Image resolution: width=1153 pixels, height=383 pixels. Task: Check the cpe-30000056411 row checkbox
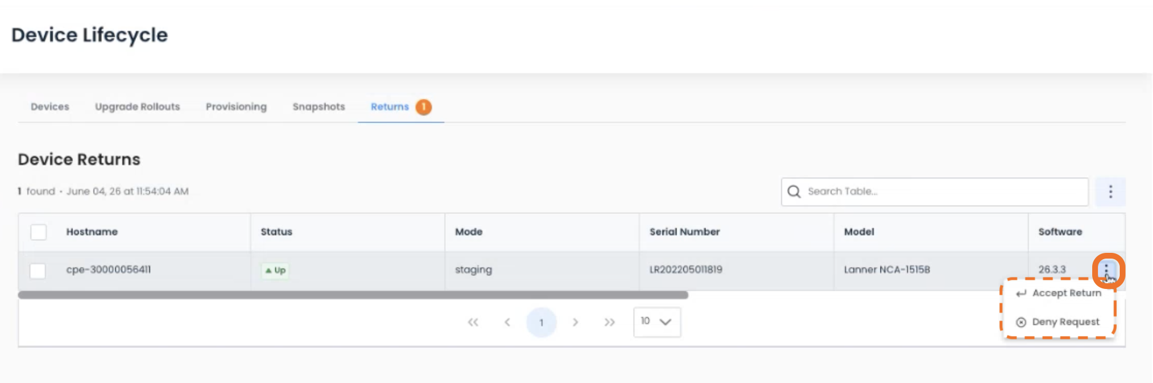(38, 271)
